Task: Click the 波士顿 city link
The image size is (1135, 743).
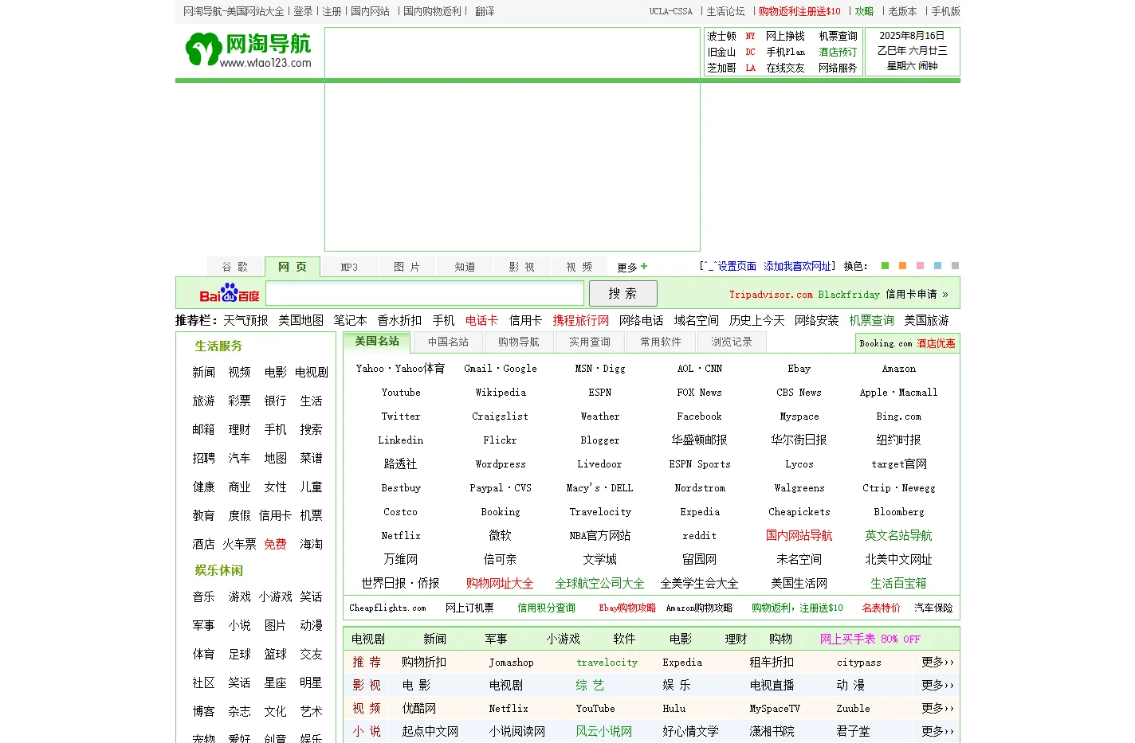Action: coord(721,36)
